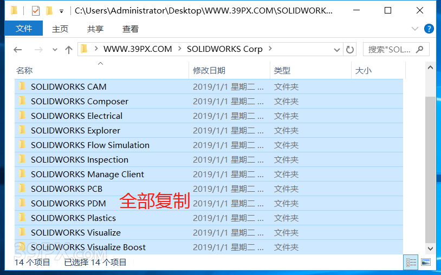Open the Help question mark icon
The width and height of the screenshot is (441, 275).
pyautogui.click(x=429, y=29)
